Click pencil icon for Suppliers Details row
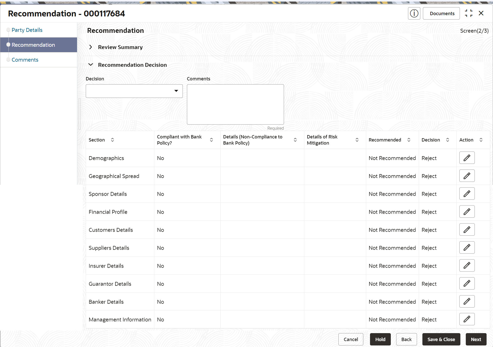 (467, 248)
